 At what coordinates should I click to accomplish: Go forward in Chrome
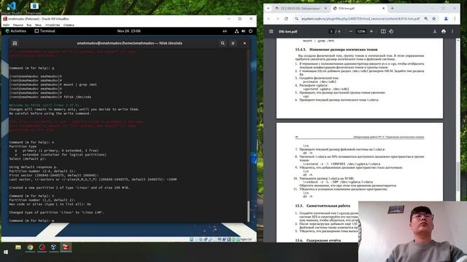point(277,18)
